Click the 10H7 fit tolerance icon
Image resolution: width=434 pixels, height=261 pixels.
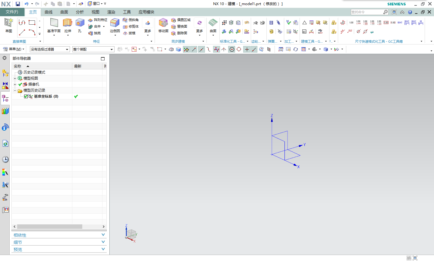click(400, 23)
